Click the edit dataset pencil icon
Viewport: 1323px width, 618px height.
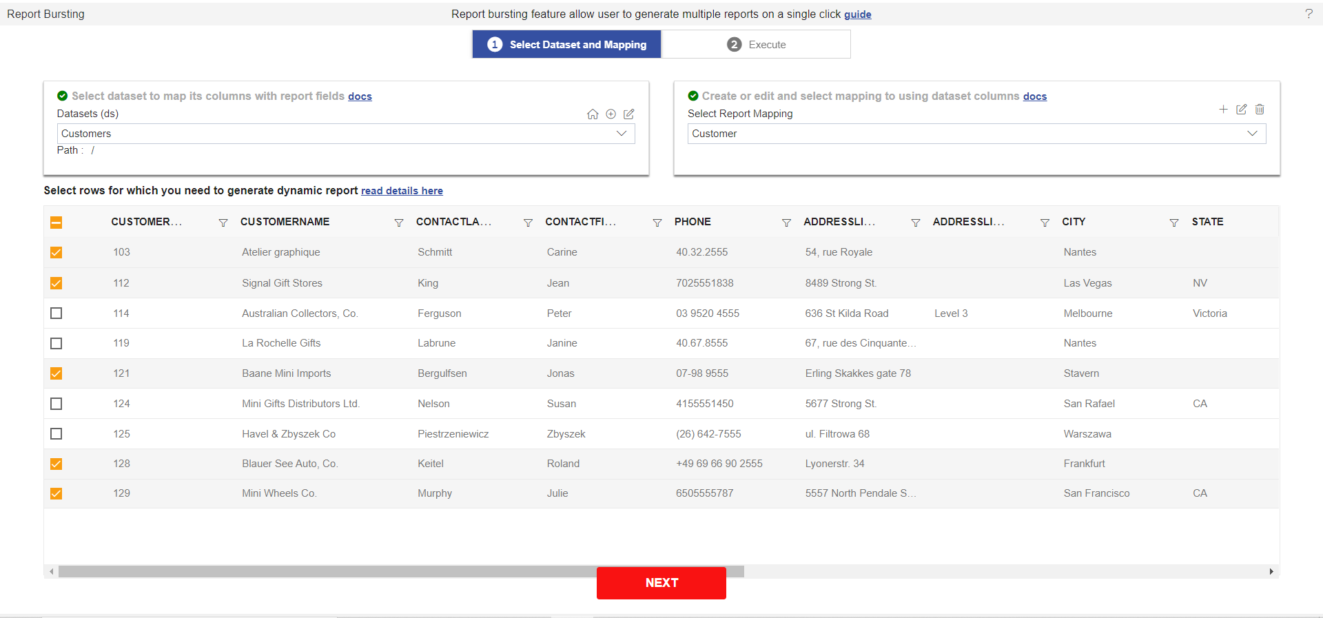tap(628, 114)
